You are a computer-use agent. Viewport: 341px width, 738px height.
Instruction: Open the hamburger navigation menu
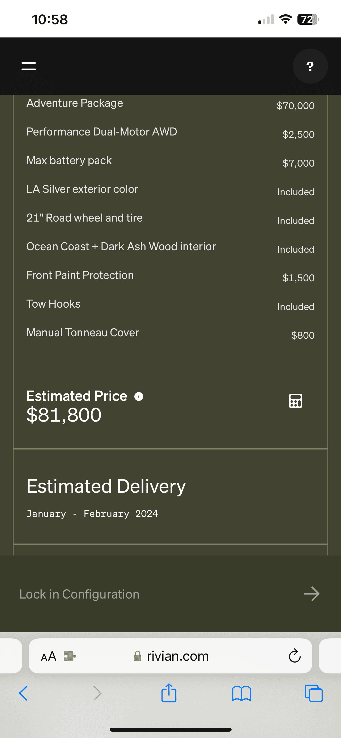pos(29,66)
